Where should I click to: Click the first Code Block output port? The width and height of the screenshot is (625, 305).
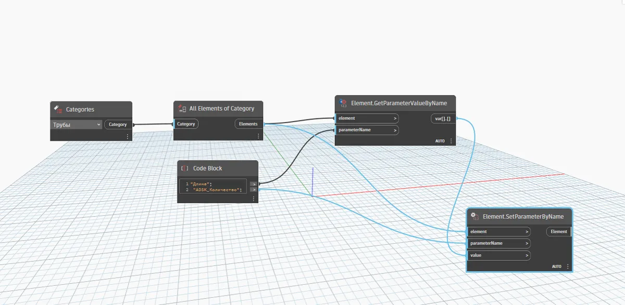click(x=253, y=183)
